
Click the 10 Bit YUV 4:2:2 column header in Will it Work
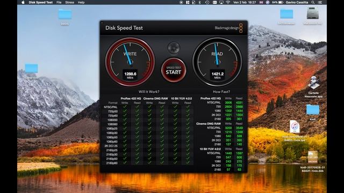[182, 99]
